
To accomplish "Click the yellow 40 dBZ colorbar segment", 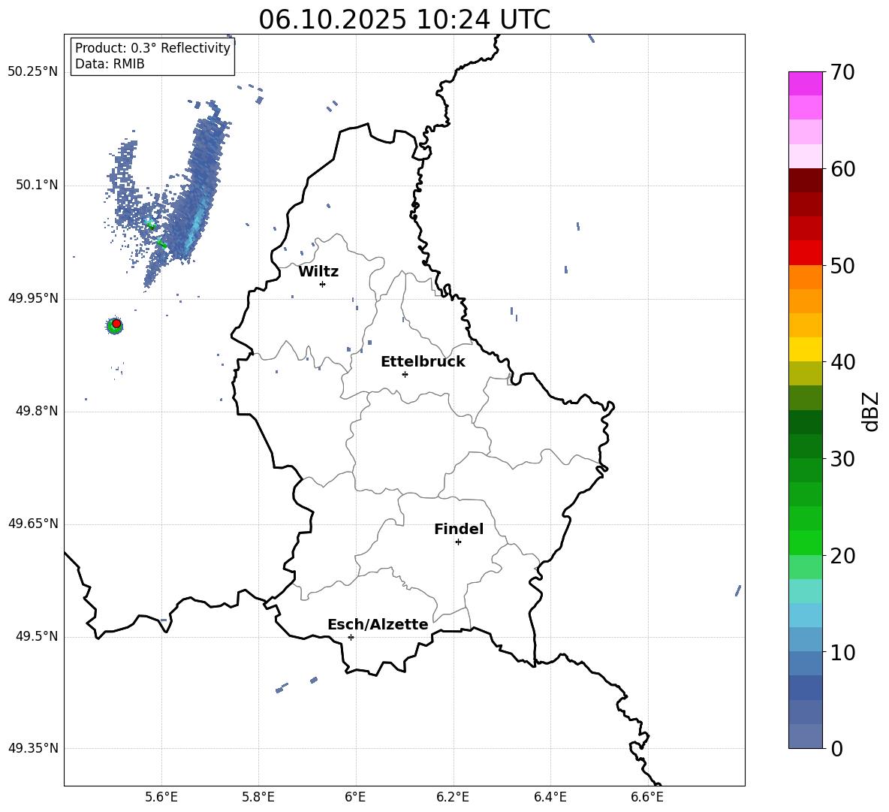I will 805,349.
